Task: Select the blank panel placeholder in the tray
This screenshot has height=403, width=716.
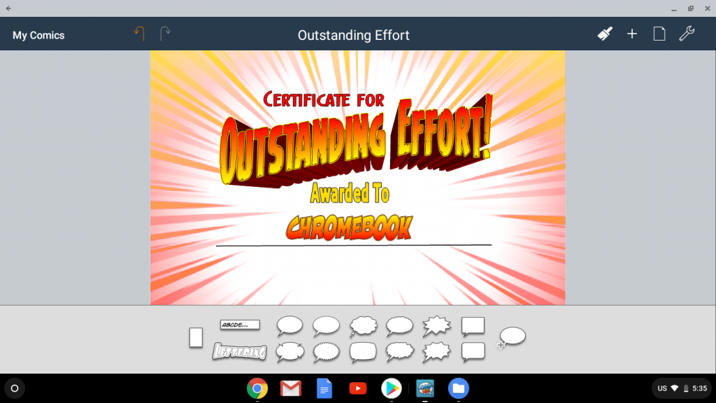Action: pyautogui.click(x=196, y=338)
